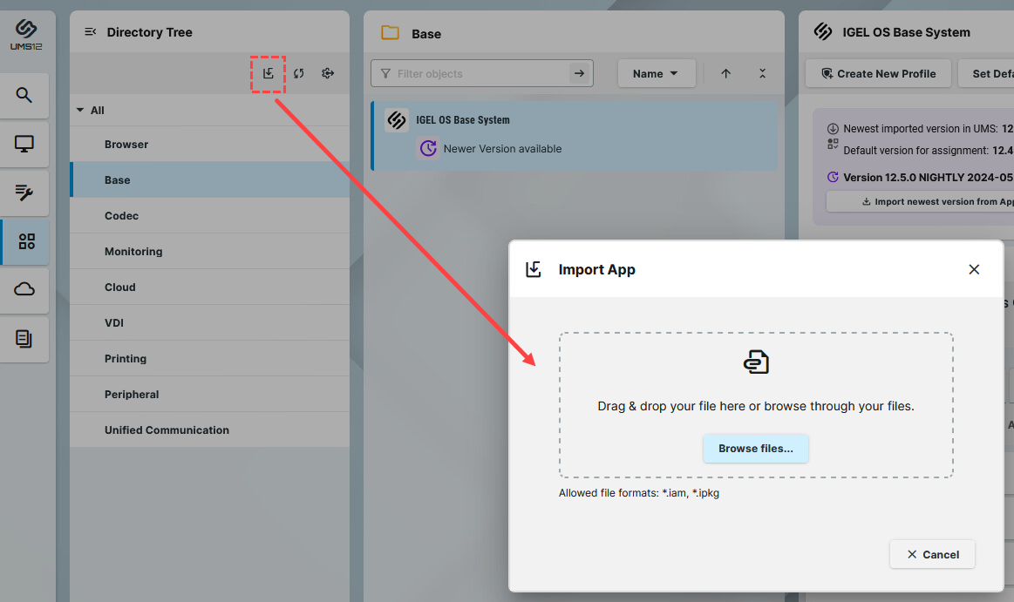Toggle sort direction arrow
This screenshot has height=602, width=1014.
point(725,74)
